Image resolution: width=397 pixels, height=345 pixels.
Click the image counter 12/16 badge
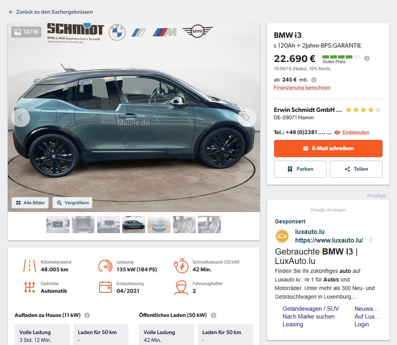tap(27, 32)
